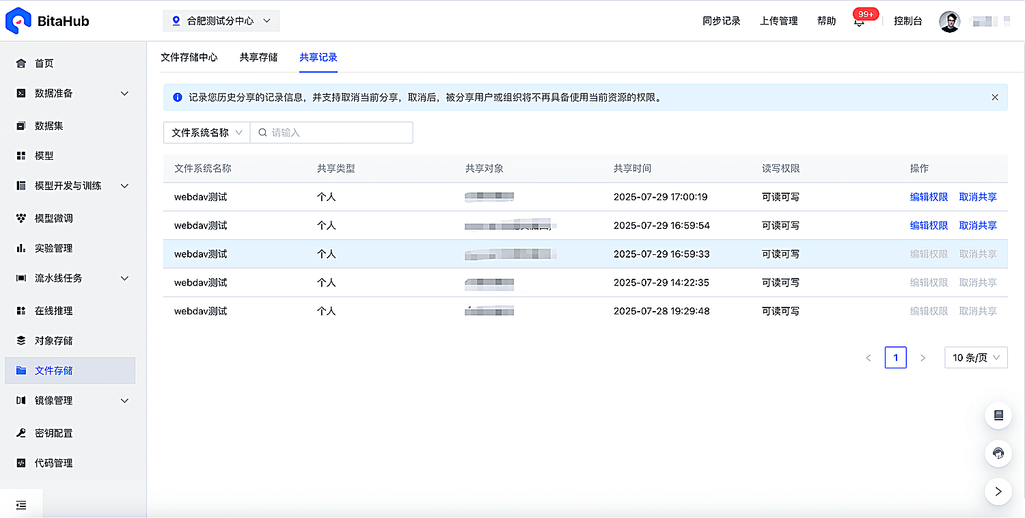Focus the 请输入 search input field

pyautogui.click(x=331, y=133)
